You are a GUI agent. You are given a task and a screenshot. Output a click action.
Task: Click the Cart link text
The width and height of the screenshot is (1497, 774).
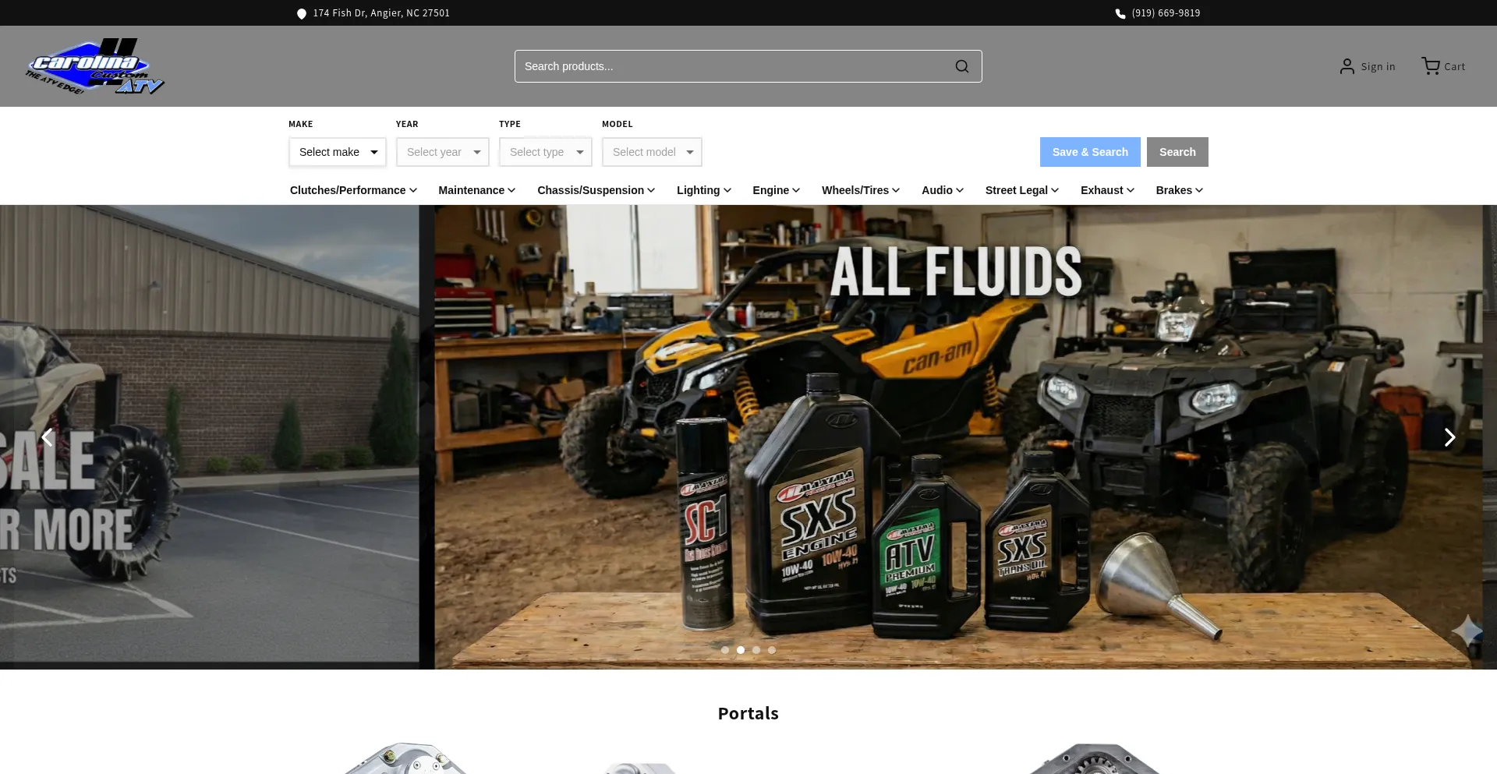click(x=1454, y=67)
